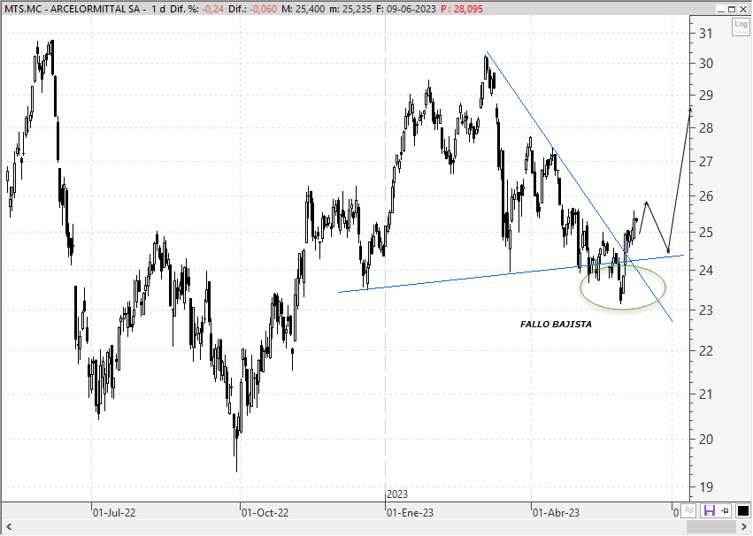The height and width of the screenshot is (536, 753).
Task: Maximize the chart window
Action: click(x=732, y=9)
